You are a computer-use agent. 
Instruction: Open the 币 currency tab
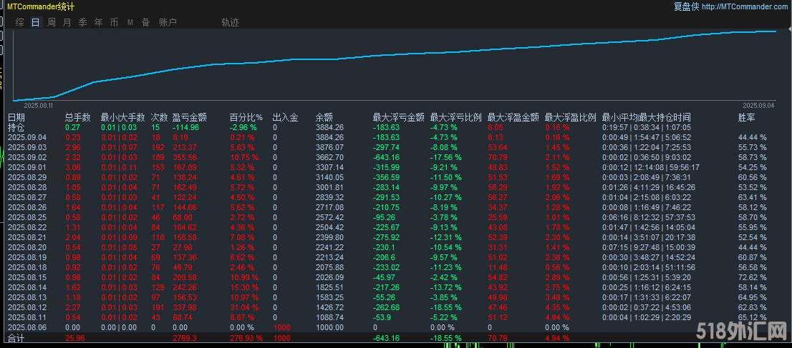click(114, 22)
